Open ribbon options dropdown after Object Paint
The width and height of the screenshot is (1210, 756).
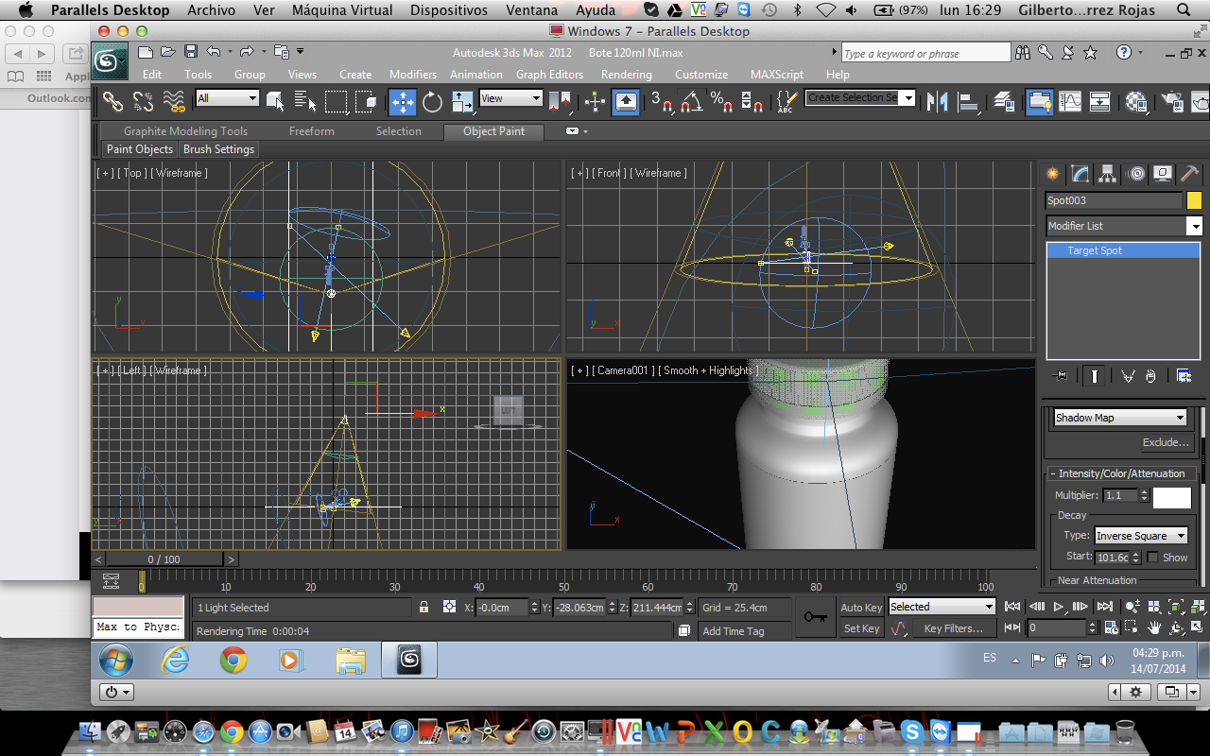pyautogui.click(x=576, y=131)
